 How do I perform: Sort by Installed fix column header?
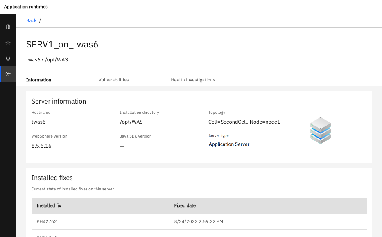point(49,205)
